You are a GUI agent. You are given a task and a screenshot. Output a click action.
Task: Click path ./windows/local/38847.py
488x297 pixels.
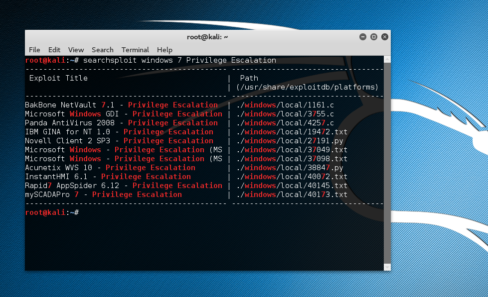coord(290,168)
